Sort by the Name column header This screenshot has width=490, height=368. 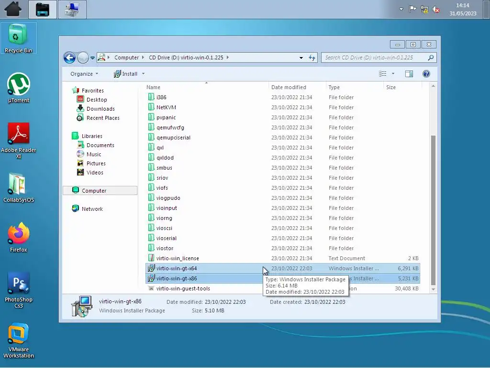(206, 87)
